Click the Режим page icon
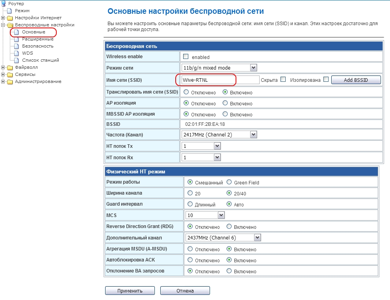This screenshot has width=390, height=300. [x=9, y=11]
